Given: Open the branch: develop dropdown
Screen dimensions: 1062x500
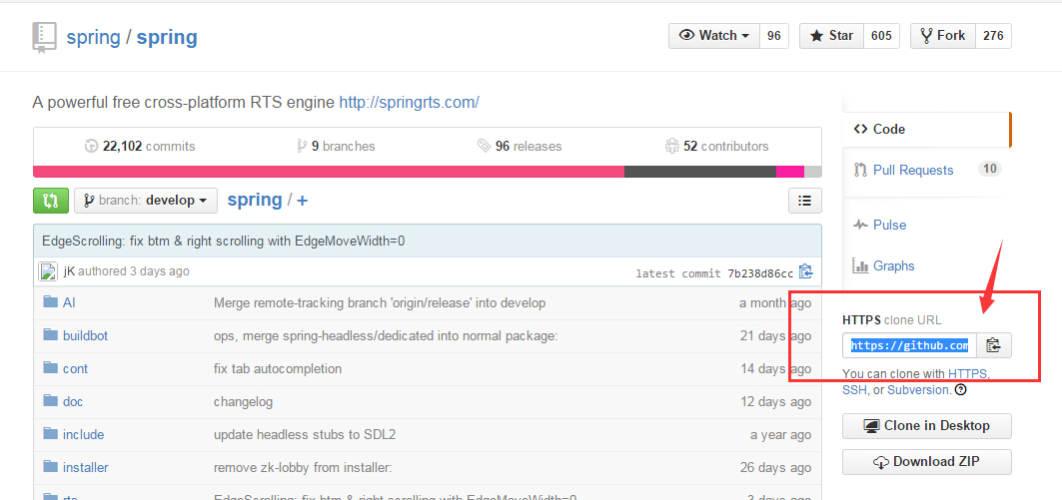Looking at the screenshot, I should 146,201.
